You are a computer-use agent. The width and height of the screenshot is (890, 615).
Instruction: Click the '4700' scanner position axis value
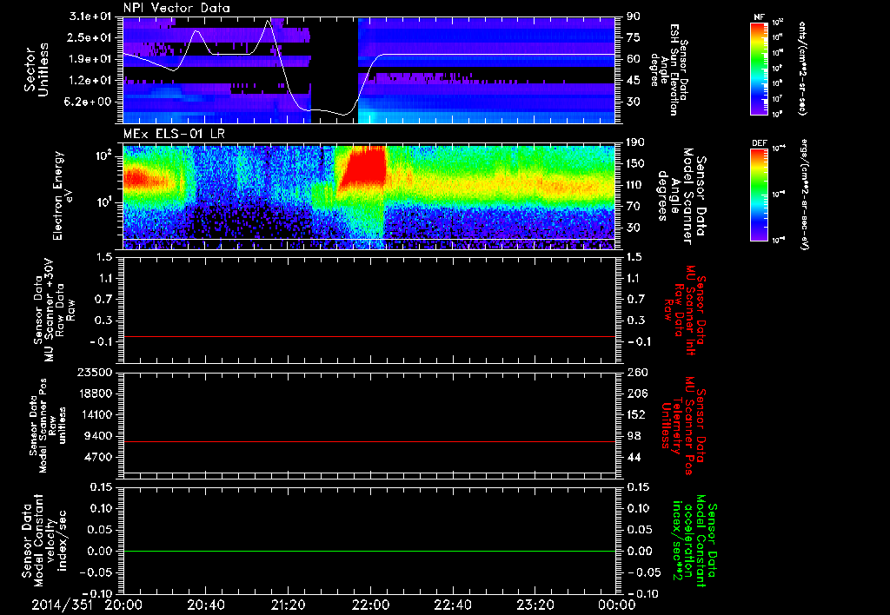tap(100, 457)
